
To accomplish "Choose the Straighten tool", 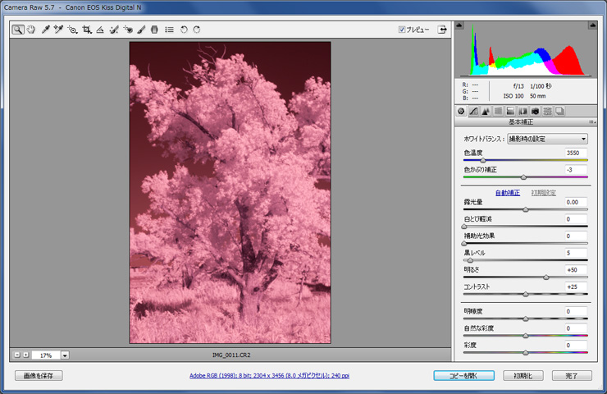I will (100, 30).
